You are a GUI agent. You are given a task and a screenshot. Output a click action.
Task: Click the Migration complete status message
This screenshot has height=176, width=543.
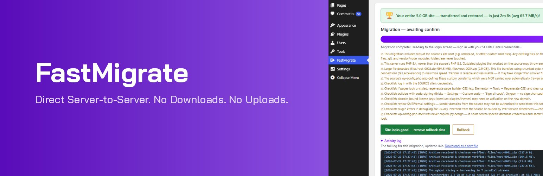451,47
